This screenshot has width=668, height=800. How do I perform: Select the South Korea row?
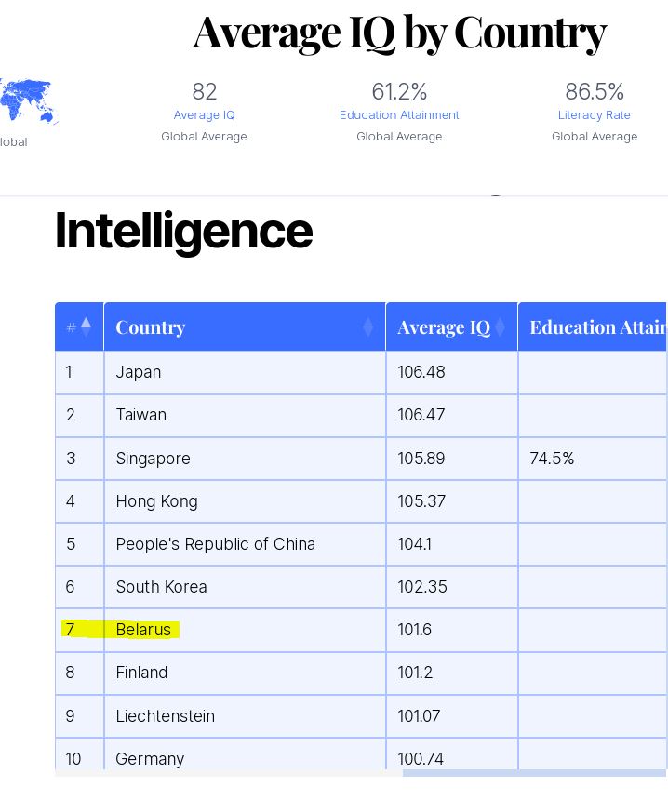(361, 587)
